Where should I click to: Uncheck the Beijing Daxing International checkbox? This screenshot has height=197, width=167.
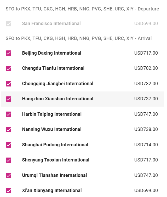click(x=9, y=53)
